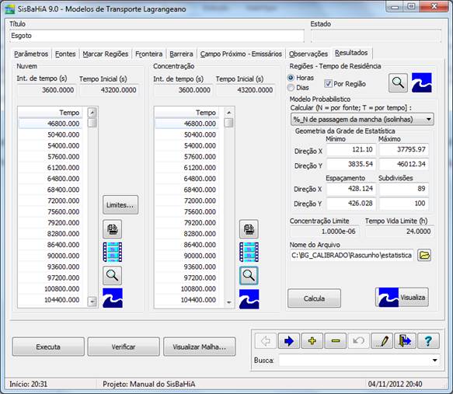Click the Nome do Arquivo path field

351,256
